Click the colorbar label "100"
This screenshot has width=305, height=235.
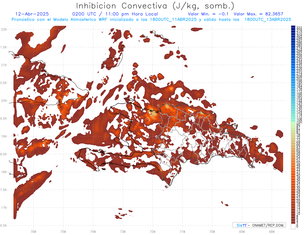pos(299,122)
